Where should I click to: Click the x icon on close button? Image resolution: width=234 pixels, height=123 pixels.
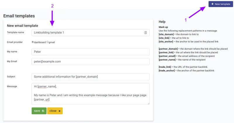coord(60,111)
